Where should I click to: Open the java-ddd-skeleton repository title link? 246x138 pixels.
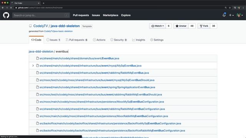[65, 26]
